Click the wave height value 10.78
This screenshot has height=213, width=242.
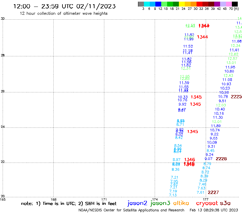pos(223,97)
